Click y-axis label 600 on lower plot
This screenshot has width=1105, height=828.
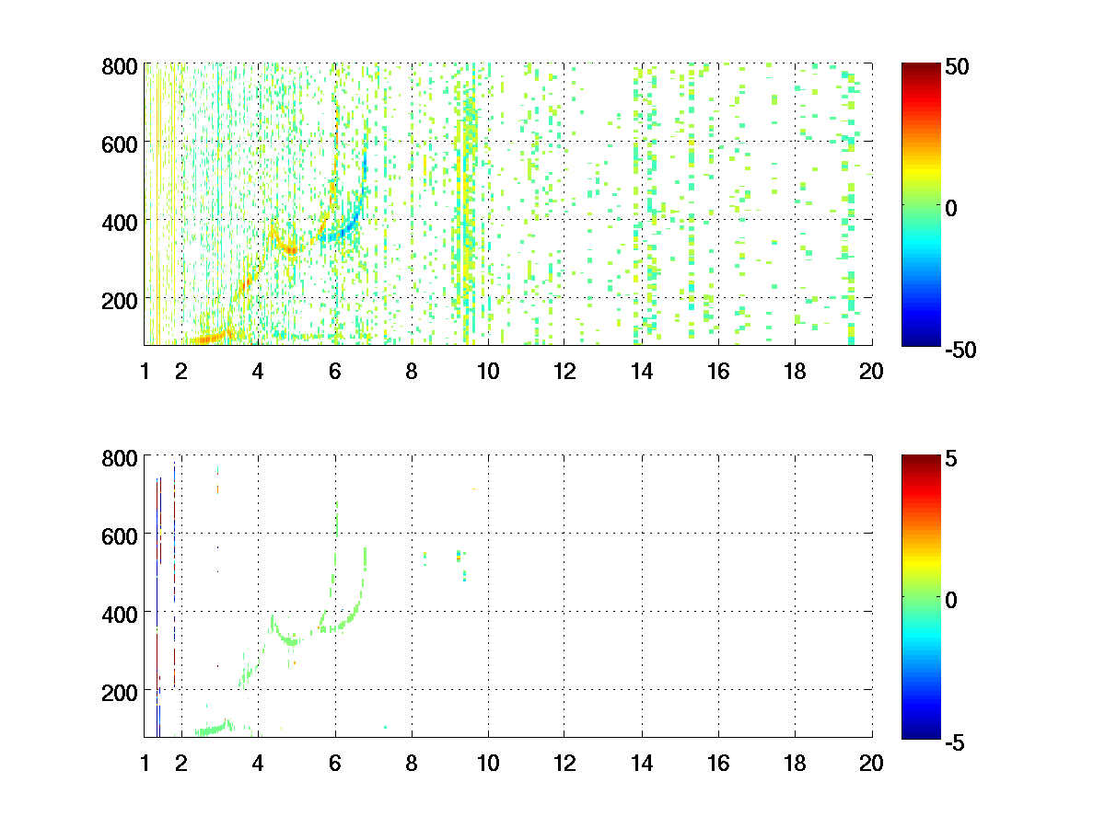pyautogui.click(x=121, y=535)
